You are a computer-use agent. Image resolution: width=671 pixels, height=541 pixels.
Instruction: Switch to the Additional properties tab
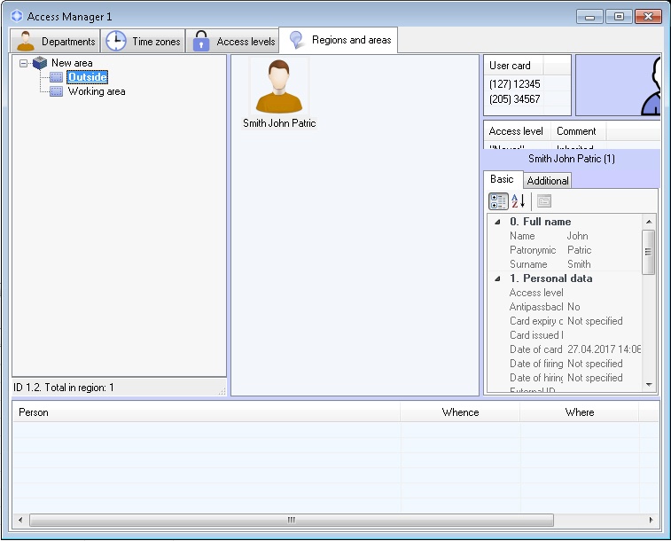[547, 181]
